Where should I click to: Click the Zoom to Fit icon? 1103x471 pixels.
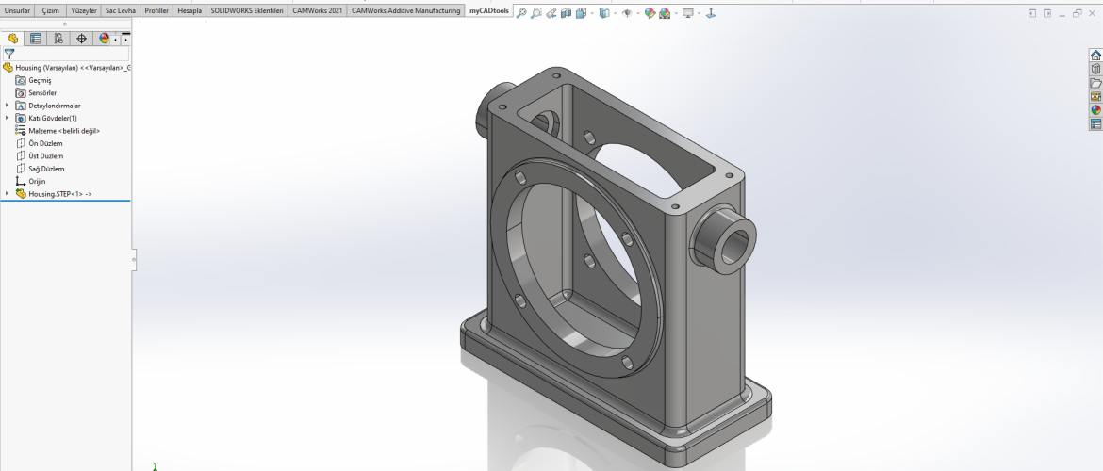point(521,13)
